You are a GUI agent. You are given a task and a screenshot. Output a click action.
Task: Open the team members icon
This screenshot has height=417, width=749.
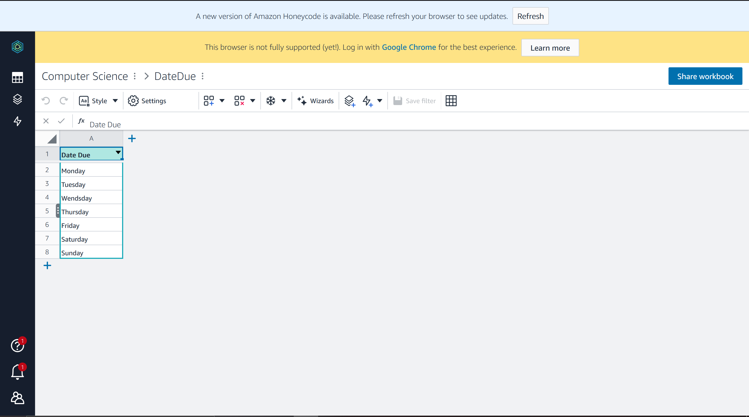18,398
